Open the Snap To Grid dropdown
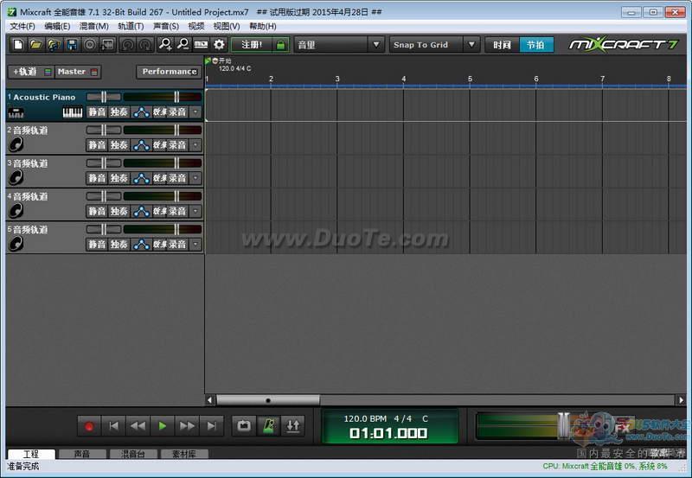692x478 pixels. pyautogui.click(x=434, y=45)
